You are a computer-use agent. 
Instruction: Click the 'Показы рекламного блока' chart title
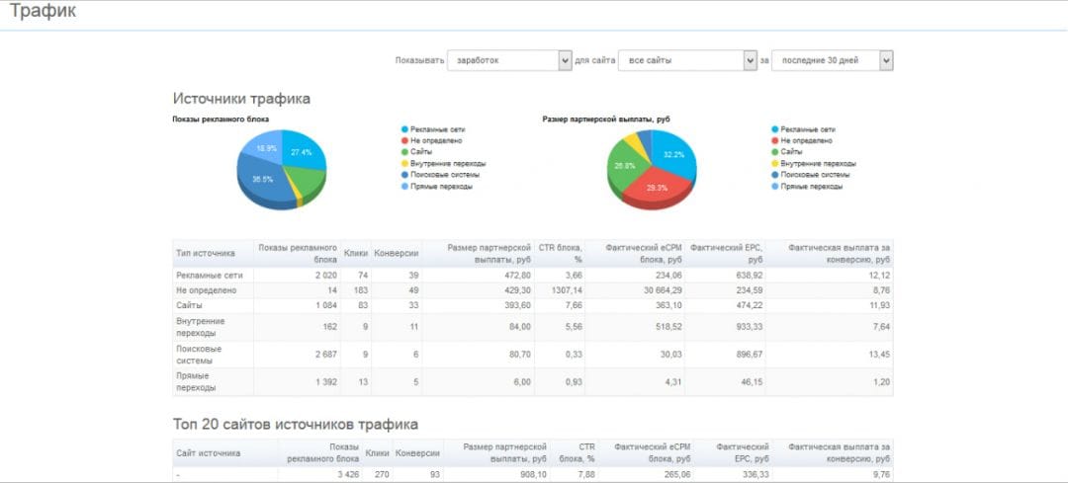[221, 120]
